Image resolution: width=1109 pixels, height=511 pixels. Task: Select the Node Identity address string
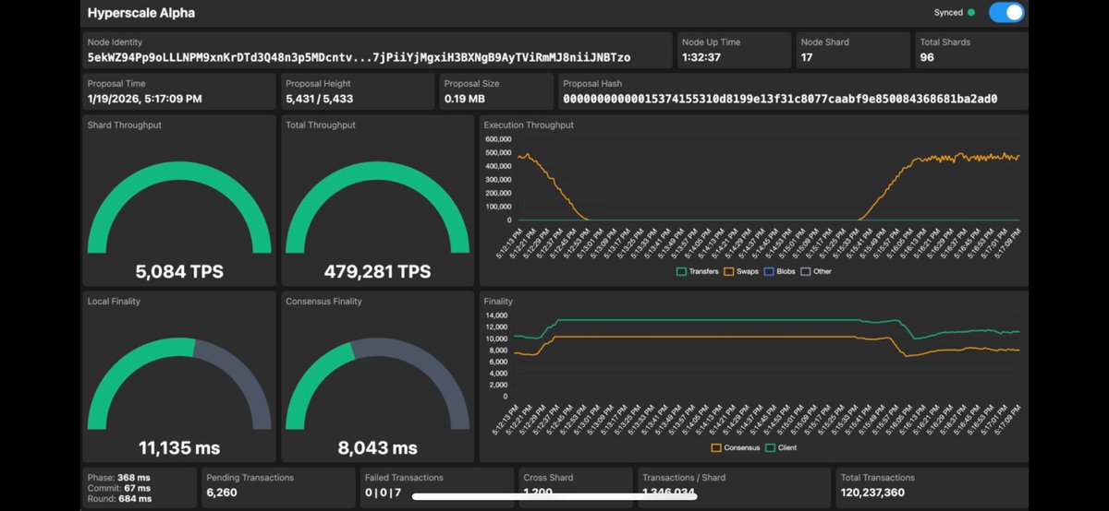click(x=359, y=57)
